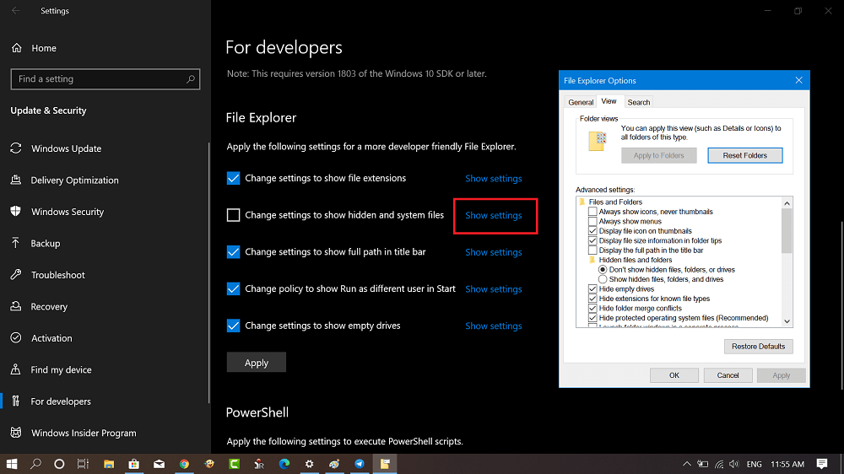This screenshot has height=474, width=844.
Task: Open Show settings for full path
Action: tap(493, 252)
